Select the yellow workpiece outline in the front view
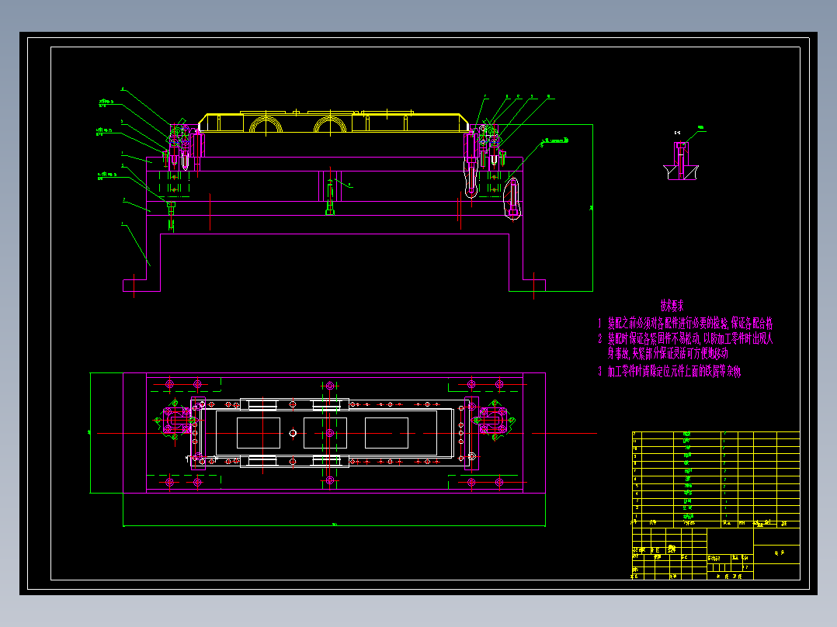The image size is (837, 627). coord(334,122)
